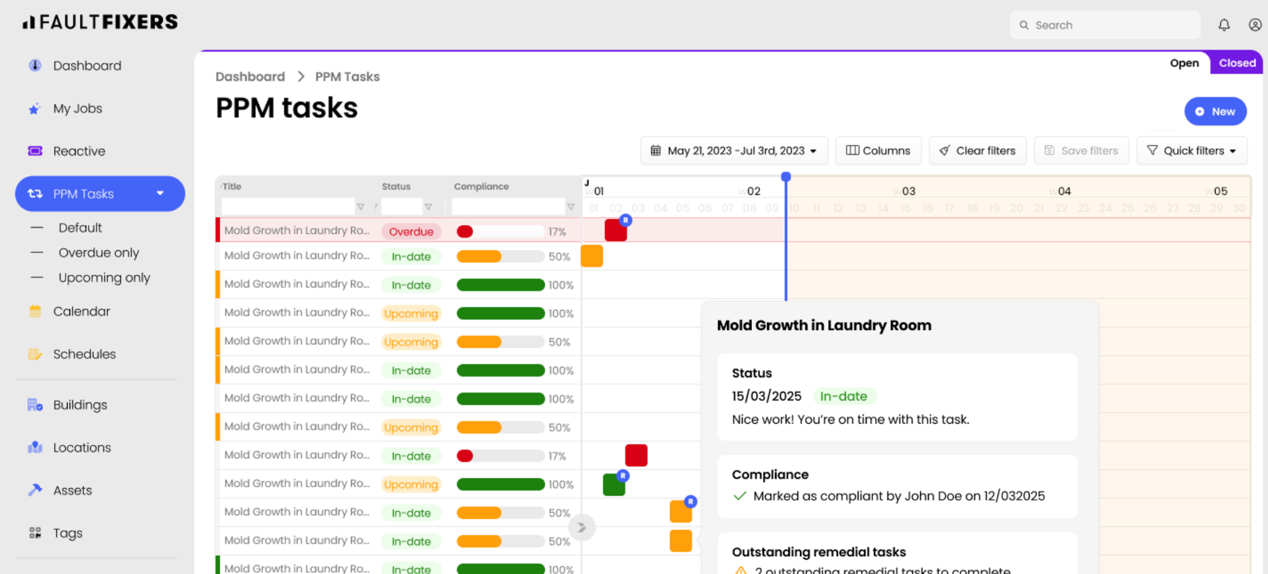Click the 50% compliance bar in the second row
Screen dimensions: 1268x574
(500, 256)
